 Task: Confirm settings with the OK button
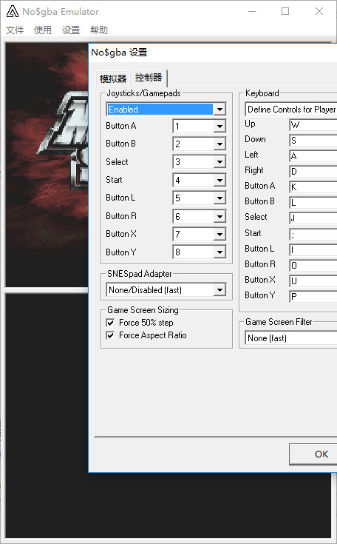313,454
